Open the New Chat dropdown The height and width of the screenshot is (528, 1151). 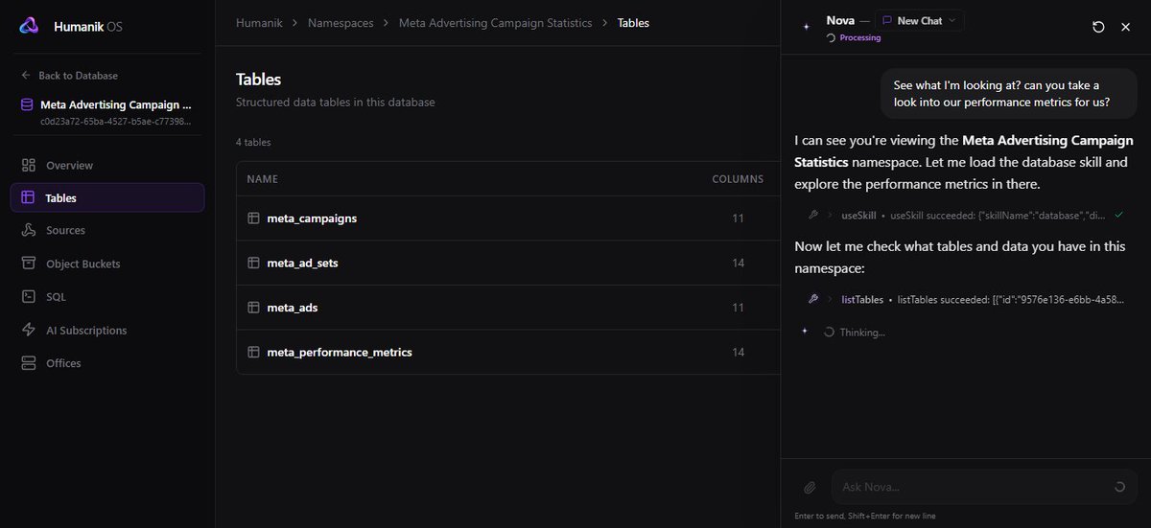point(919,20)
